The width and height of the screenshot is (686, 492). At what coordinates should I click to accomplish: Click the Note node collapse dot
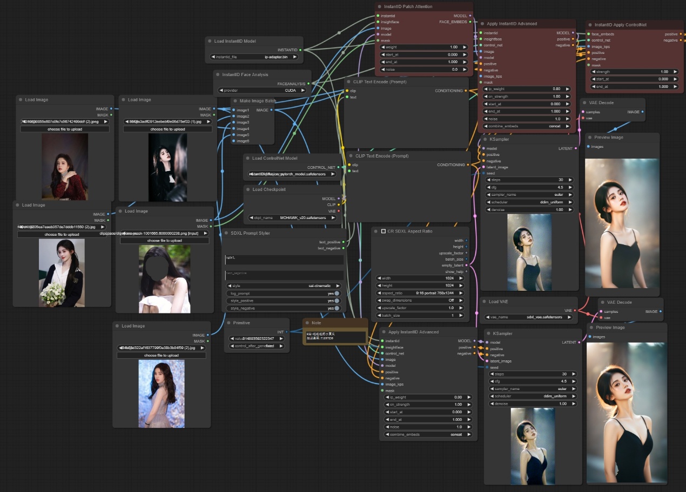(307, 322)
